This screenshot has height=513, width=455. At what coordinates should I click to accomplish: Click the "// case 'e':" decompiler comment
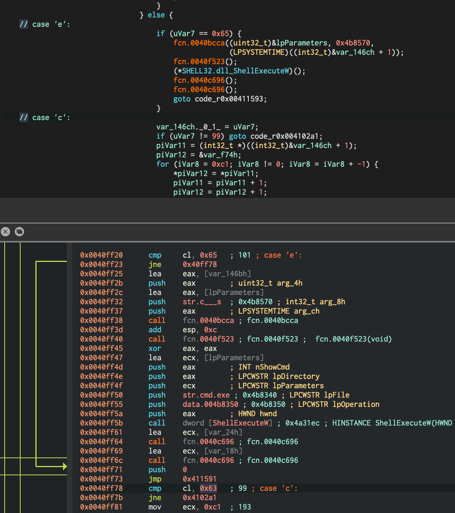pos(45,24)
